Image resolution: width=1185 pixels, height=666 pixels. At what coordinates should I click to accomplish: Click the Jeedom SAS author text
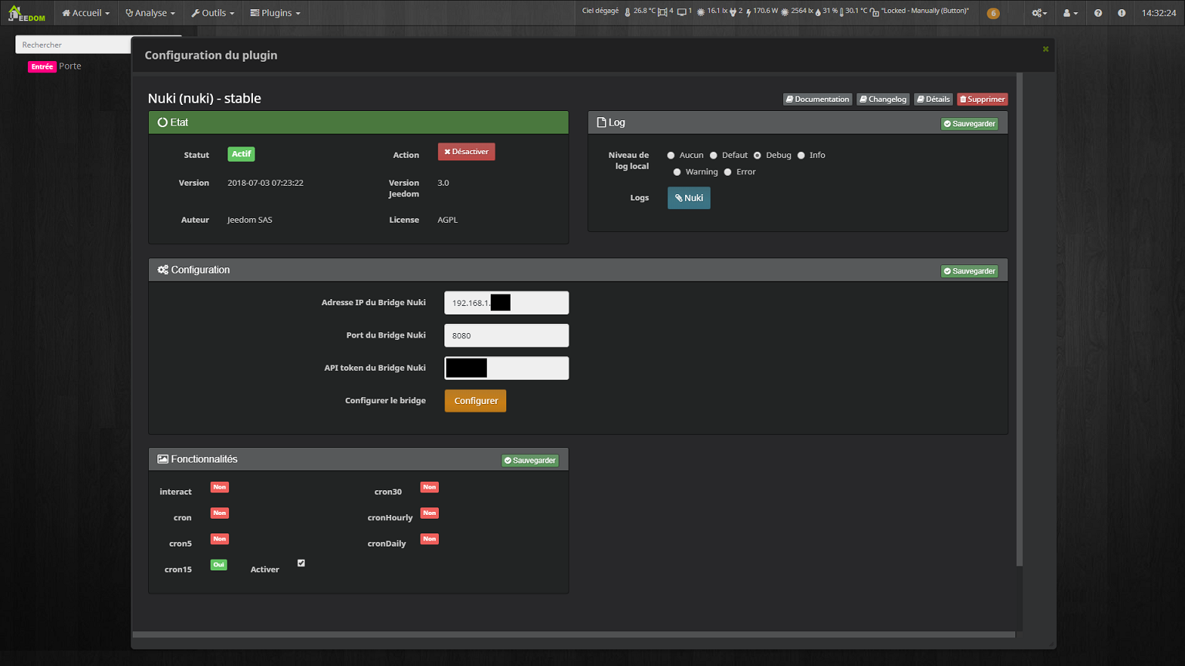[250, 220]
